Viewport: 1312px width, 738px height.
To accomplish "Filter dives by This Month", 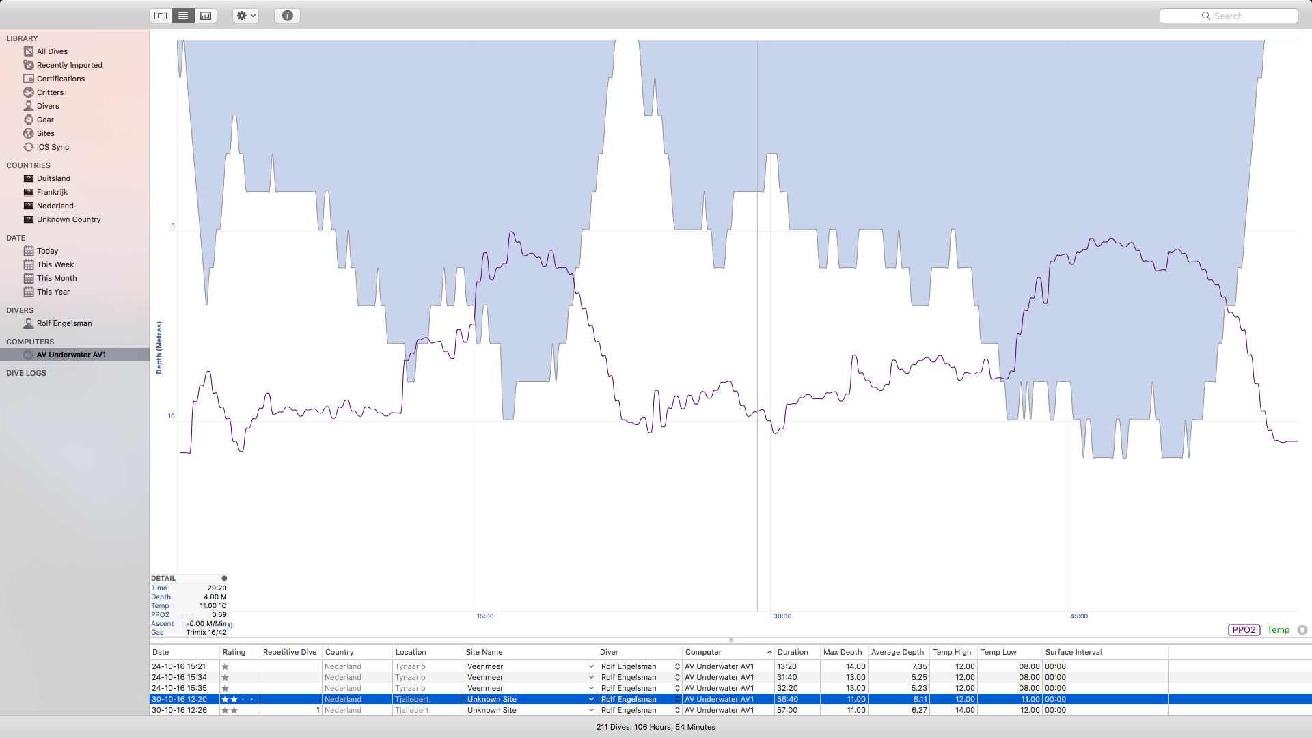I will pyautogui.click(x=57, y=278).
